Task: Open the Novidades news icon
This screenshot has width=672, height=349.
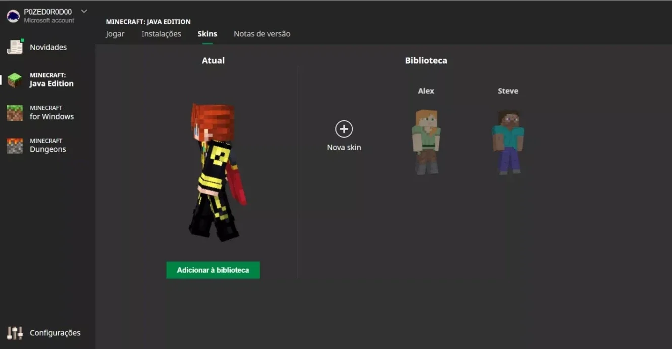Action: coord(15,47)
